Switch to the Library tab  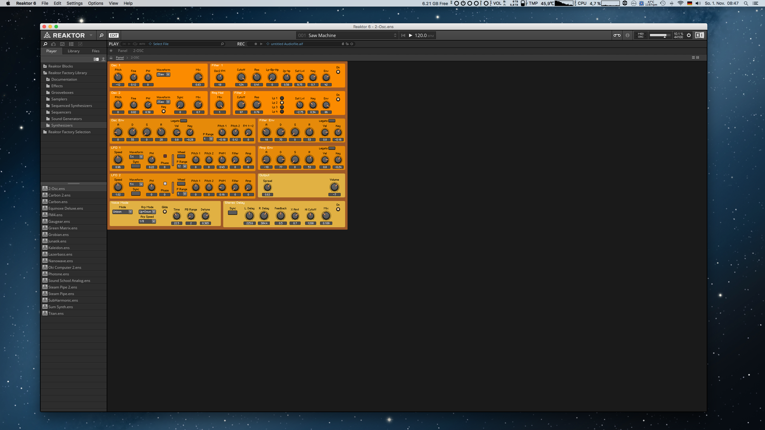coord(74,51)
